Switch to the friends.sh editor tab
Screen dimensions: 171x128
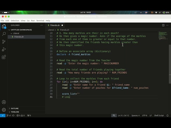(55, 25)
